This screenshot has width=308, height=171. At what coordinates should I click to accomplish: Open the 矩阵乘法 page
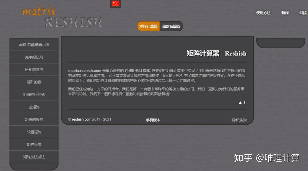[34, 144]
